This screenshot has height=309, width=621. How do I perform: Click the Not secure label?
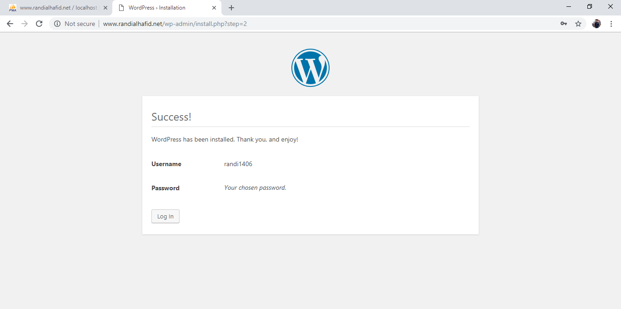80,24
